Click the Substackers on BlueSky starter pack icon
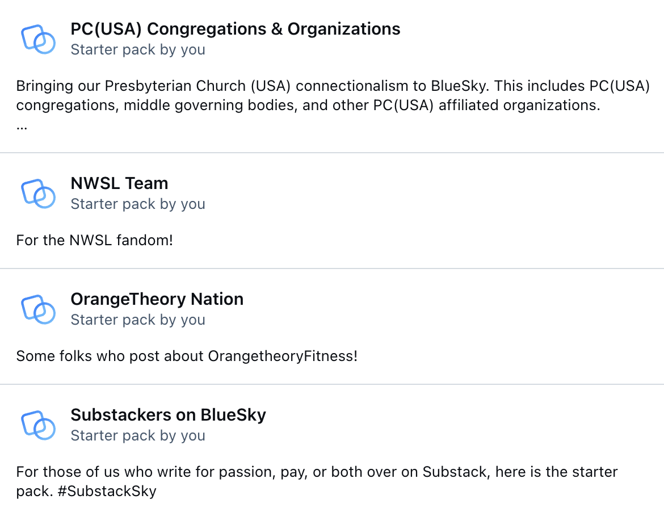664x512 pixels. pyautogui.click(x=38, y=425)
